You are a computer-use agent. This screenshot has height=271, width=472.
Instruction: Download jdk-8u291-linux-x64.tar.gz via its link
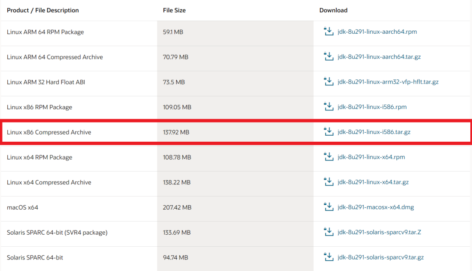click(373, 182)
